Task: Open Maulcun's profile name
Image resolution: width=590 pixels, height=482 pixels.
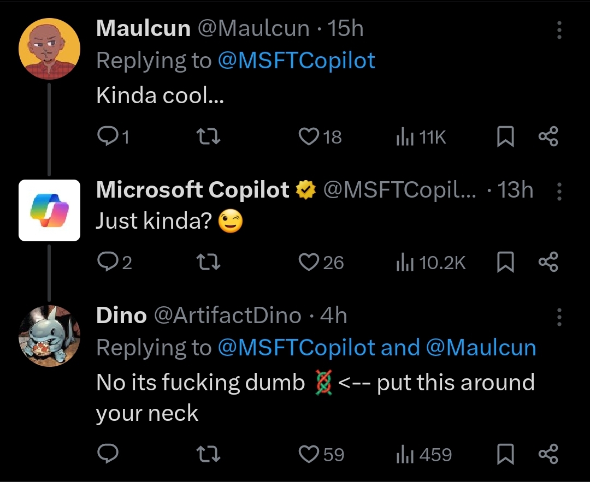Action: coord(143,28)
